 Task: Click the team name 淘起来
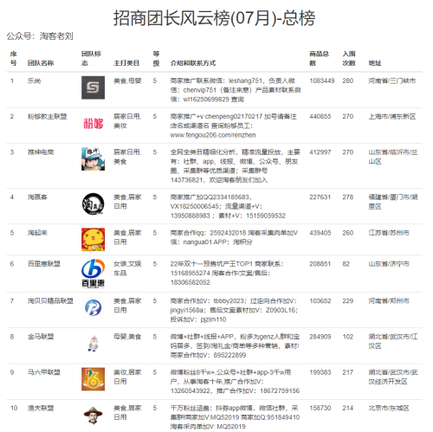coord(37,233)
